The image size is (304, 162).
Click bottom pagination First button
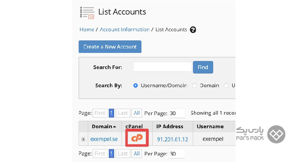tap(100, 154)
